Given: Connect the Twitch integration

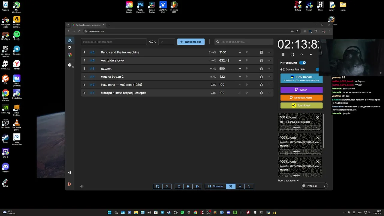Looking at the screenshot, I should tap(301, 90).
